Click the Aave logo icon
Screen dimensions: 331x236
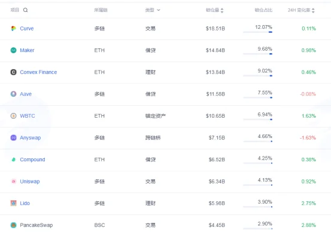[x=14, y=94]
